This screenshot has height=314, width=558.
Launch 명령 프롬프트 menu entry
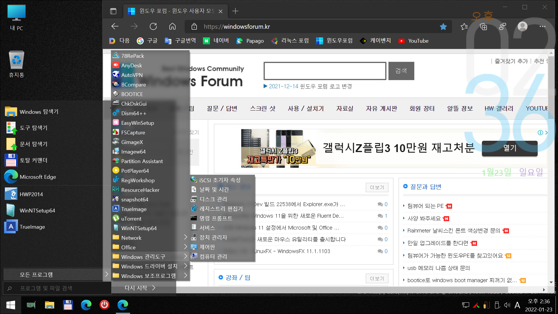pyautogui.click(x=222, y=218)
